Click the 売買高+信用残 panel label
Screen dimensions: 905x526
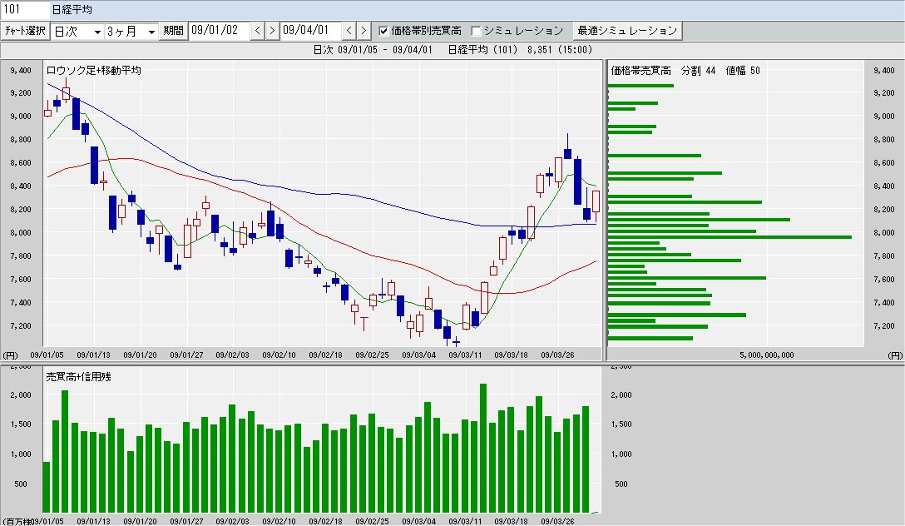(x=78, y=376)
